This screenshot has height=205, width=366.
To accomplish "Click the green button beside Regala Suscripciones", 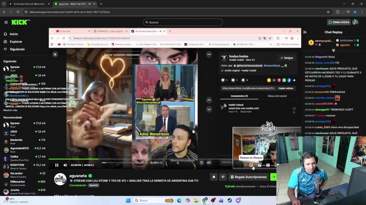I will [273, 177].
